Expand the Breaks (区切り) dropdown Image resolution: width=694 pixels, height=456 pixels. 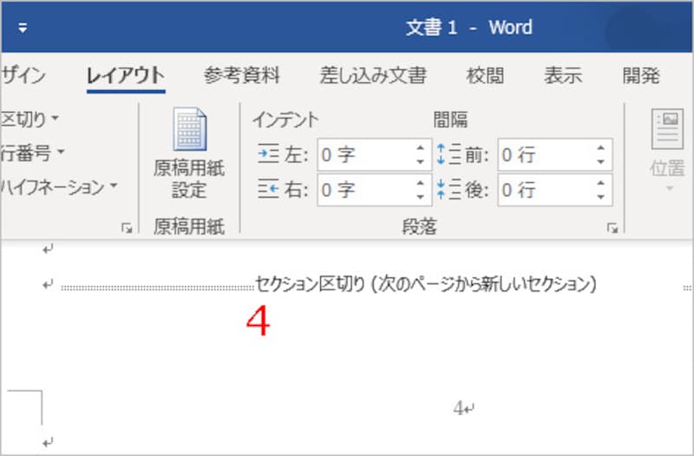[x=56, y=119]
